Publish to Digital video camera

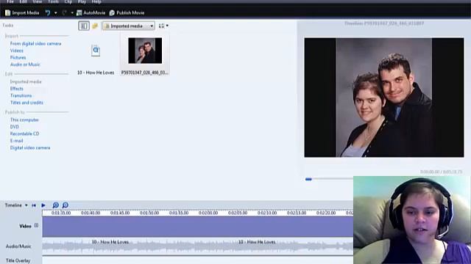(x=30, y=147)
